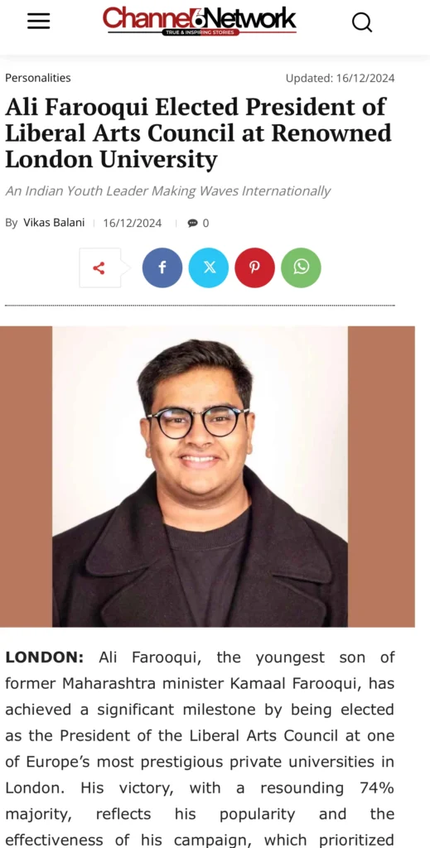Open the Personalities category
The width and height of the screenshot is (430, 848).
(x=38, y=78)
